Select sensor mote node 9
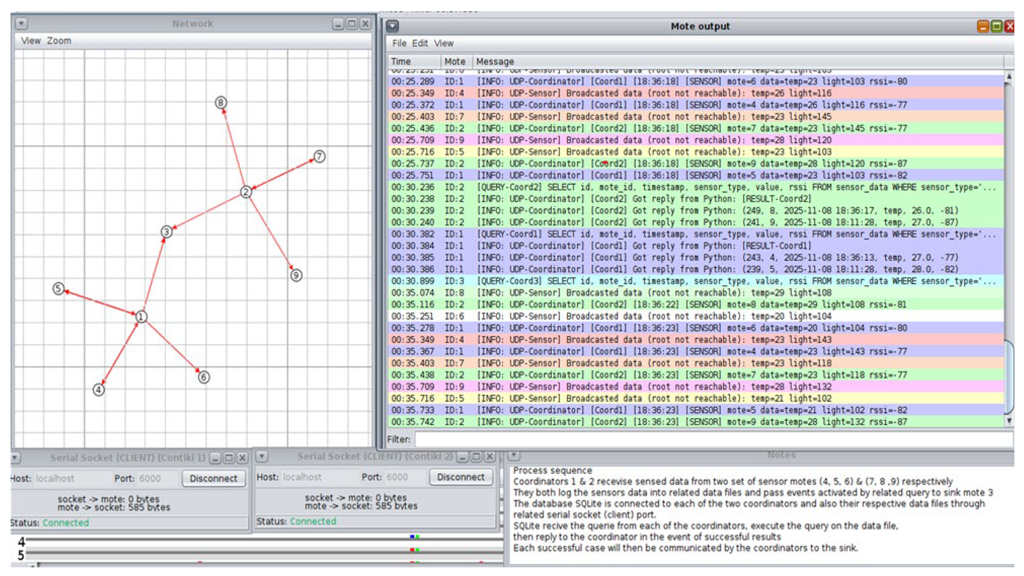Viewport: 1024px width, 576px height. pyautogui.click(x=296, y=275)
